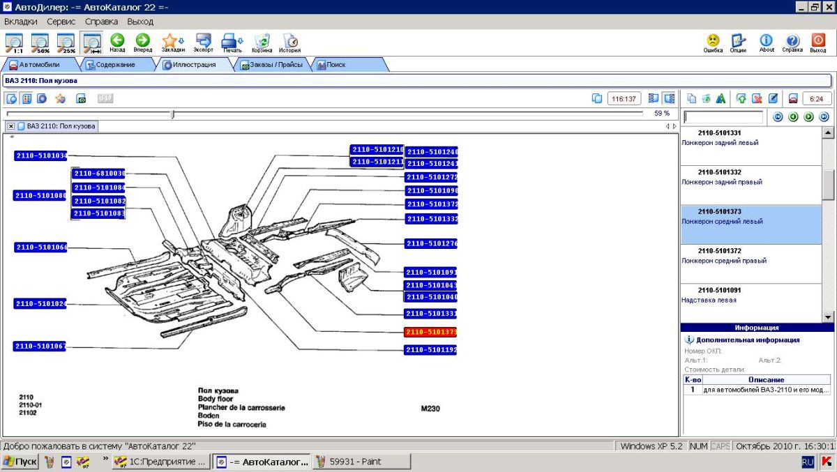Select the ВАЗ 2110: Пол кузова document tab
Screen dimensions: 837x472
coord(57,126)
